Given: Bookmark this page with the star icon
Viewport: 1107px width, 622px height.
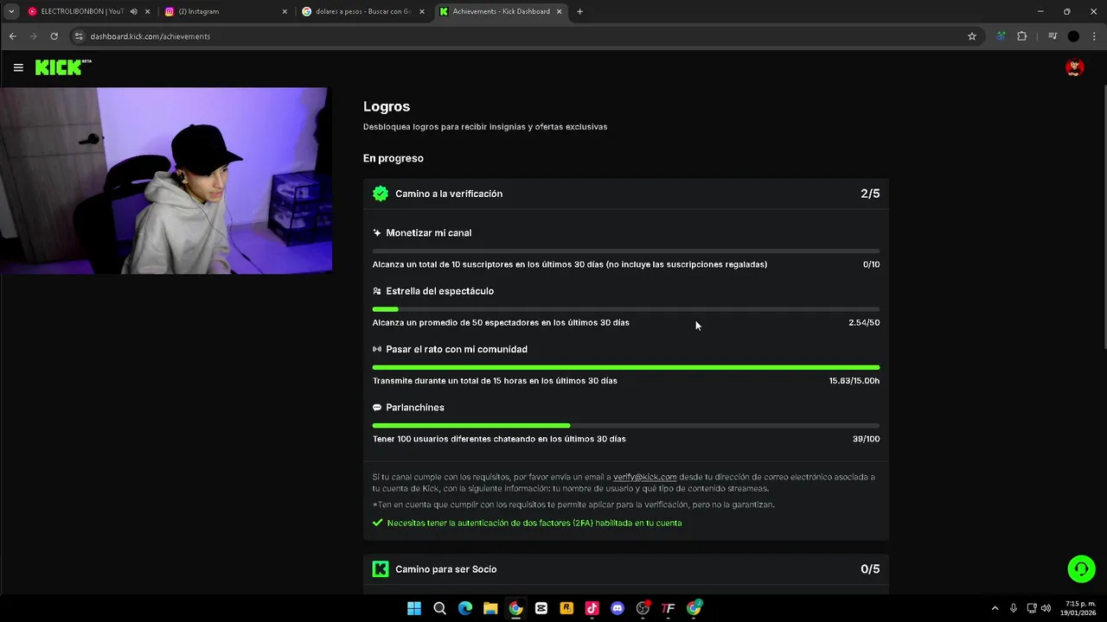Looking at the screenshot, I should click(972, 36).
